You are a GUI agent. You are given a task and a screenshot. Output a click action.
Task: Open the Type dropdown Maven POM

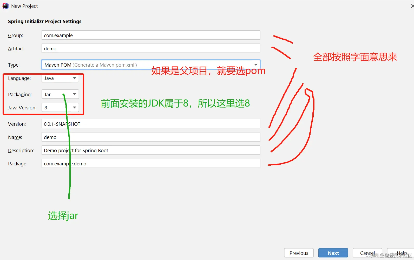(151, 65)
